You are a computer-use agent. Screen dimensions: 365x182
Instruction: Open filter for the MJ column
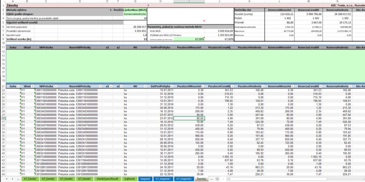pos(144,86)
